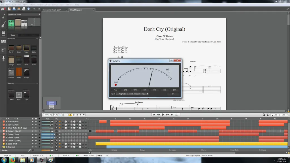Open the effects pedal panel icon
290x163 pixels.
click(x=3, y=33)
